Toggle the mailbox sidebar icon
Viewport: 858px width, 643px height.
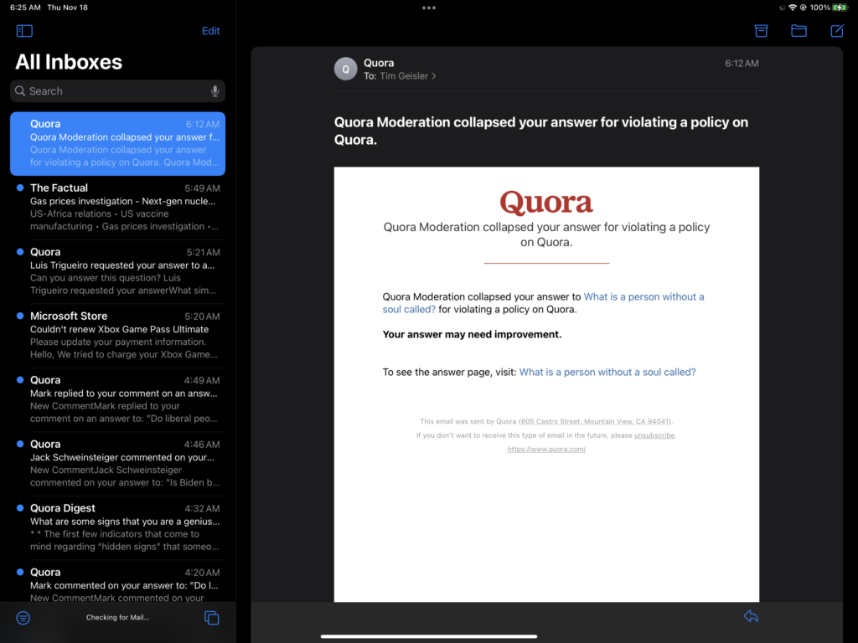[x=24, y=31]
